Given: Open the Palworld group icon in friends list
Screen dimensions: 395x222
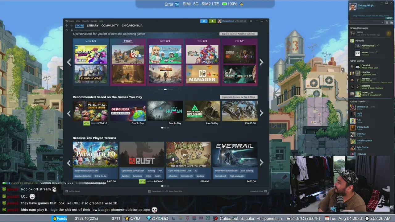Looking at the screenshot, I should (x=352, y=41).
